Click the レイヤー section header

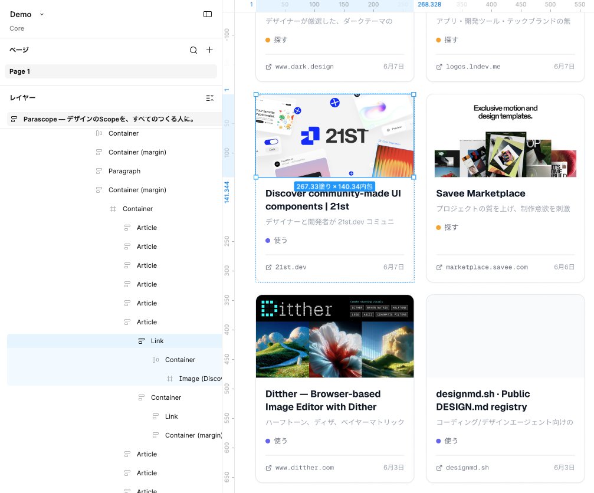(x=22, y=98)
